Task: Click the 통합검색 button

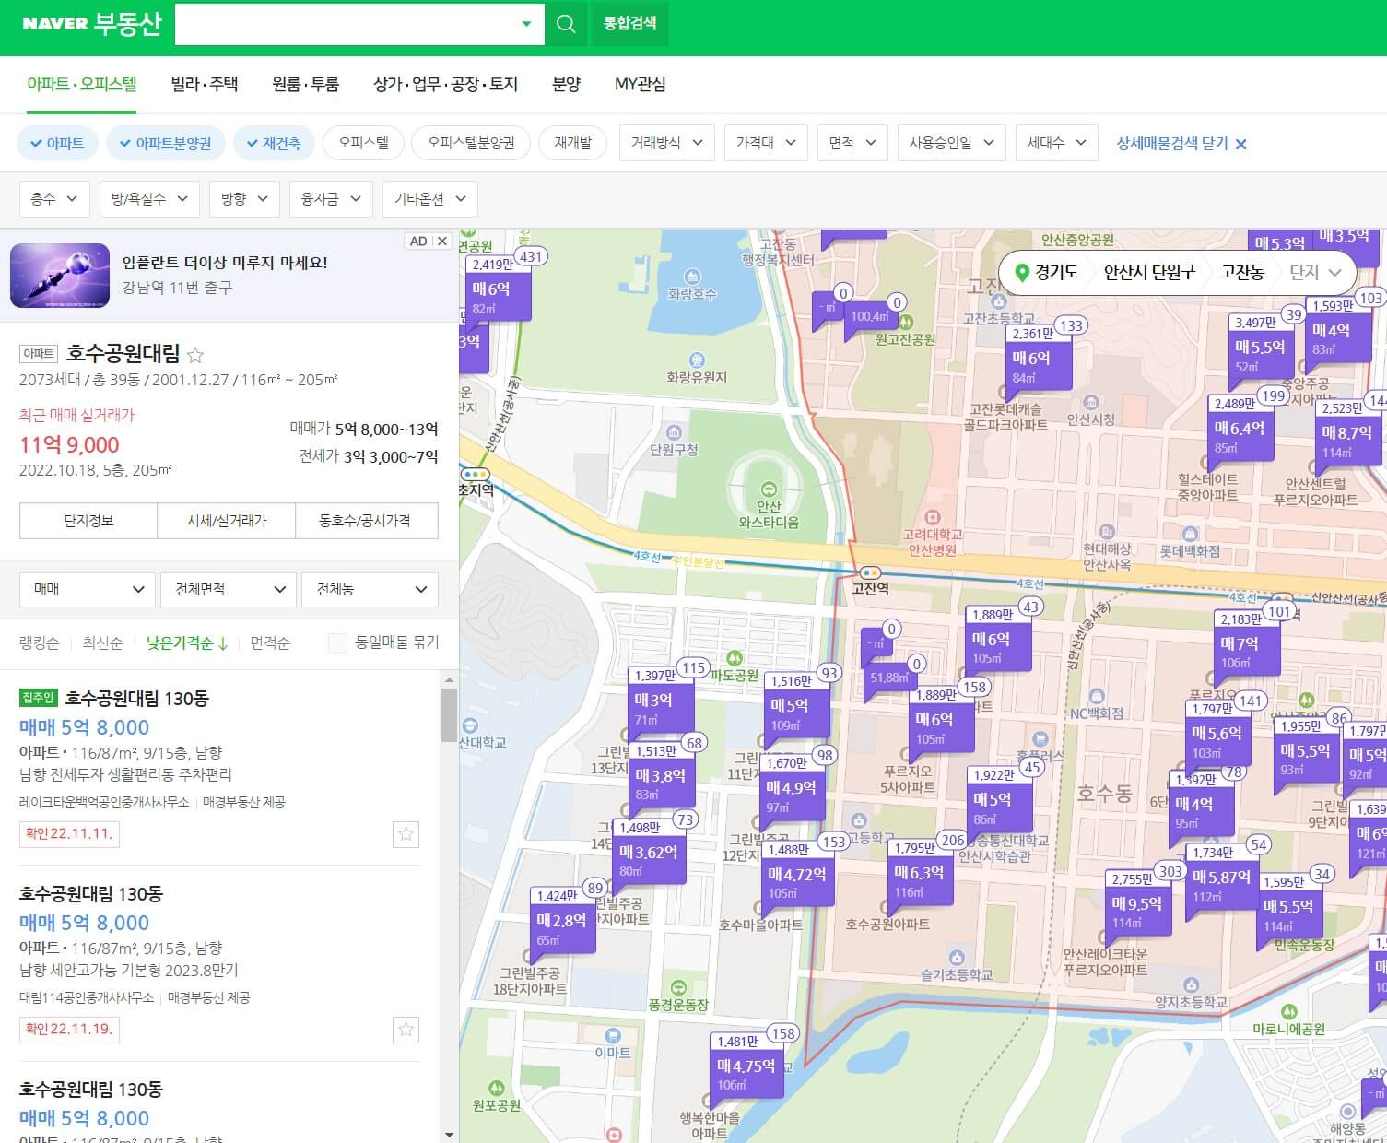Action: point(629,24)
